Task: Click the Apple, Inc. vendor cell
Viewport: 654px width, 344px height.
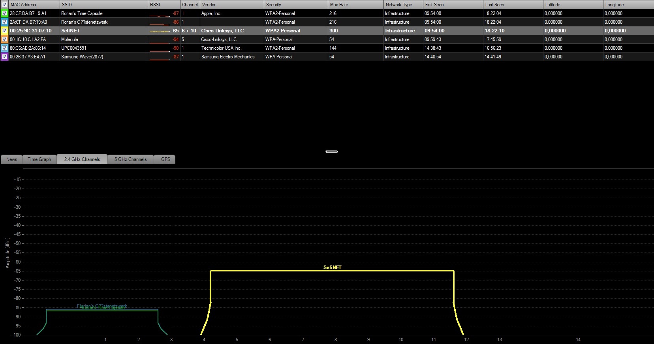Action: click(x=232, y=13)
